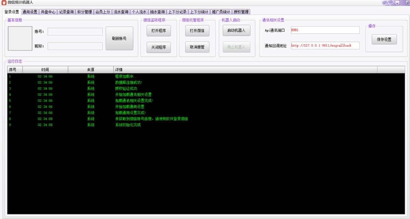Go to the 抽水查询 tab
The height and width of the screenshot is (219, 410).
click(157, 12)
